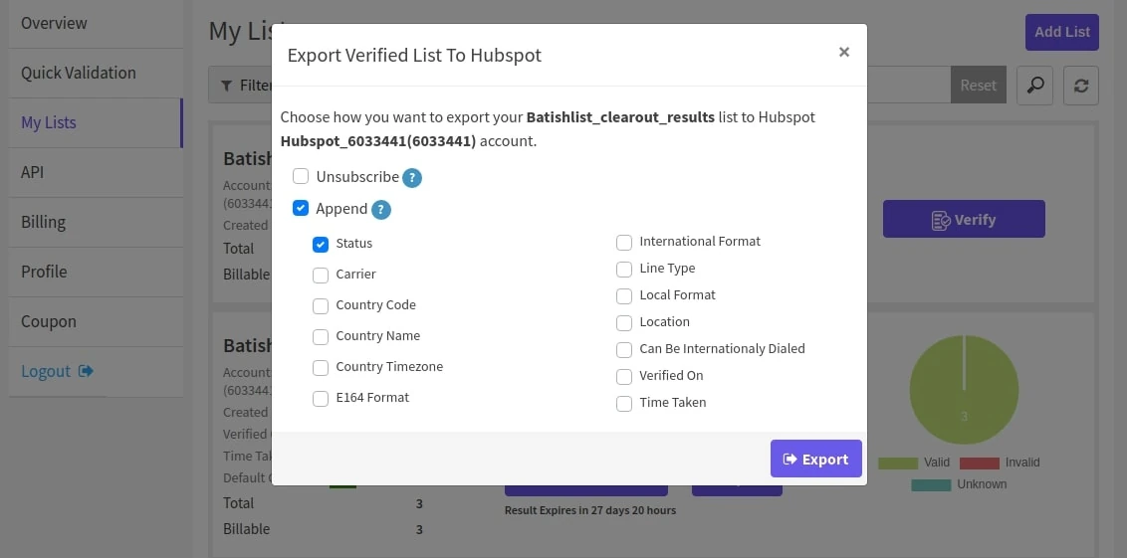
Task: Open the Append help tooltip icon
Action: [381, 211]
